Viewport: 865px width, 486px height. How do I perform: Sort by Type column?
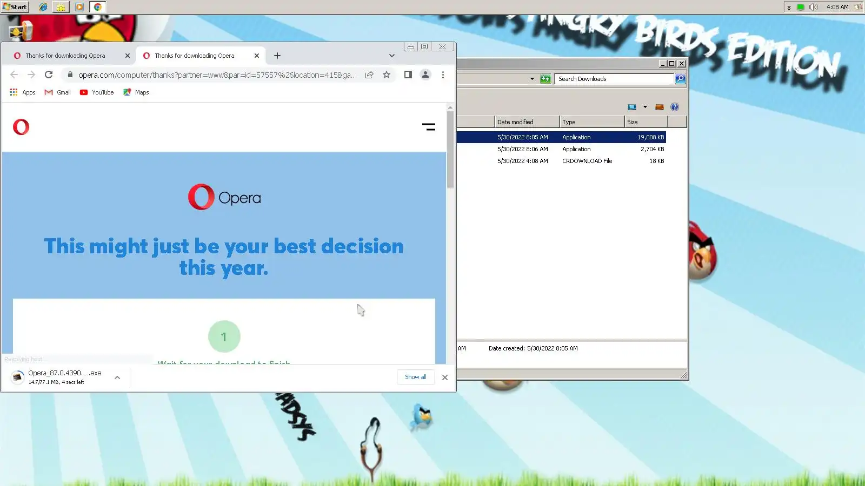tap(592, 122)
